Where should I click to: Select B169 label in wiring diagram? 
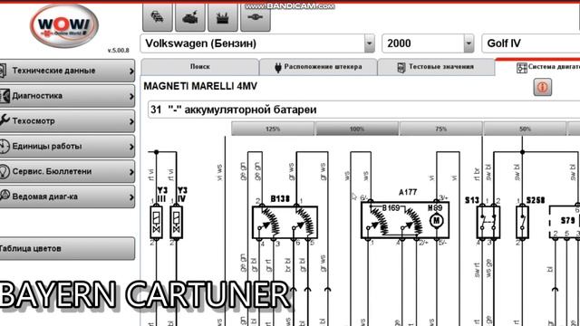click(391, 208)
